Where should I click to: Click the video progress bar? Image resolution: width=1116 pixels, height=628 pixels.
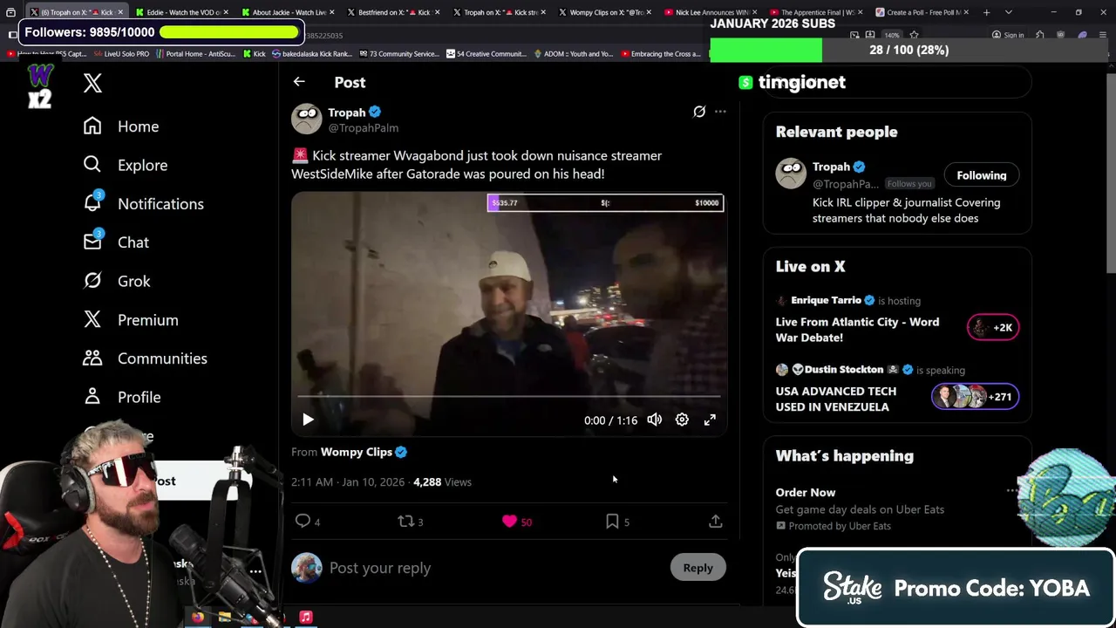pyautogui.click(x=507, y=397)
